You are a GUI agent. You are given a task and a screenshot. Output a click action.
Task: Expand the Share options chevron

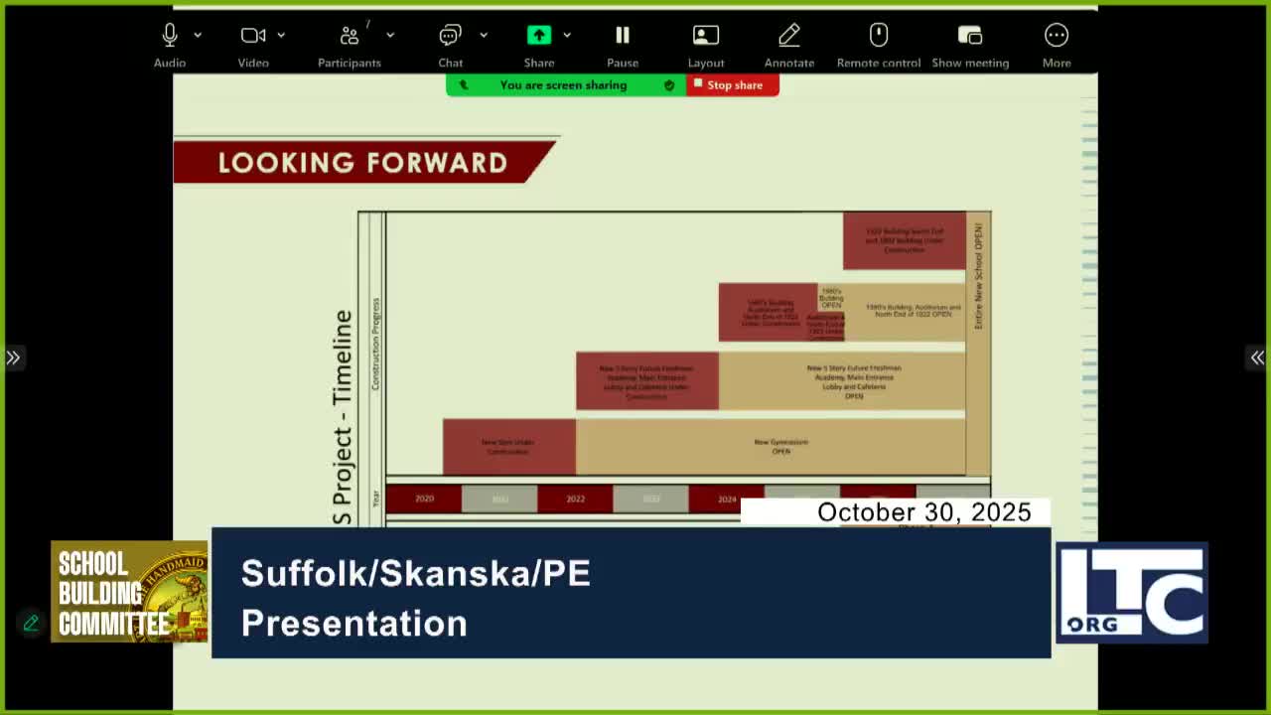(567, 35)
